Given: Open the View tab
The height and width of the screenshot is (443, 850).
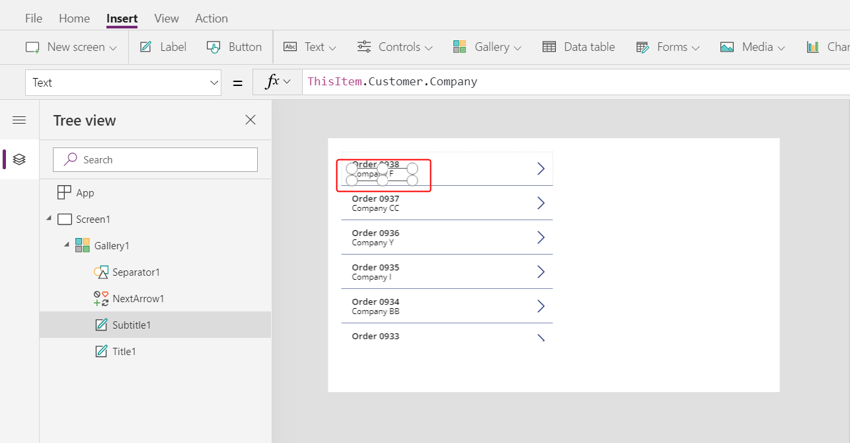Looking at the screenshot, I should (167, 19).
